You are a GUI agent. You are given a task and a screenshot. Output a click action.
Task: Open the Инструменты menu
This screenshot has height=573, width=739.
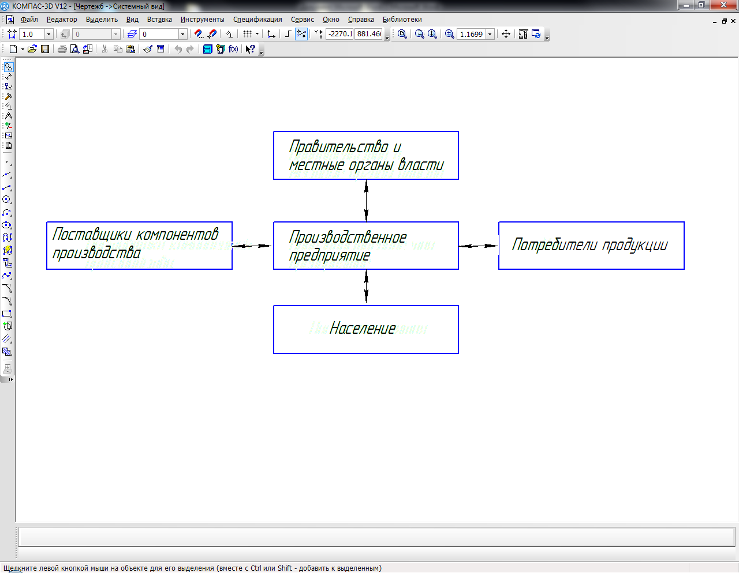tap(202, 20)
